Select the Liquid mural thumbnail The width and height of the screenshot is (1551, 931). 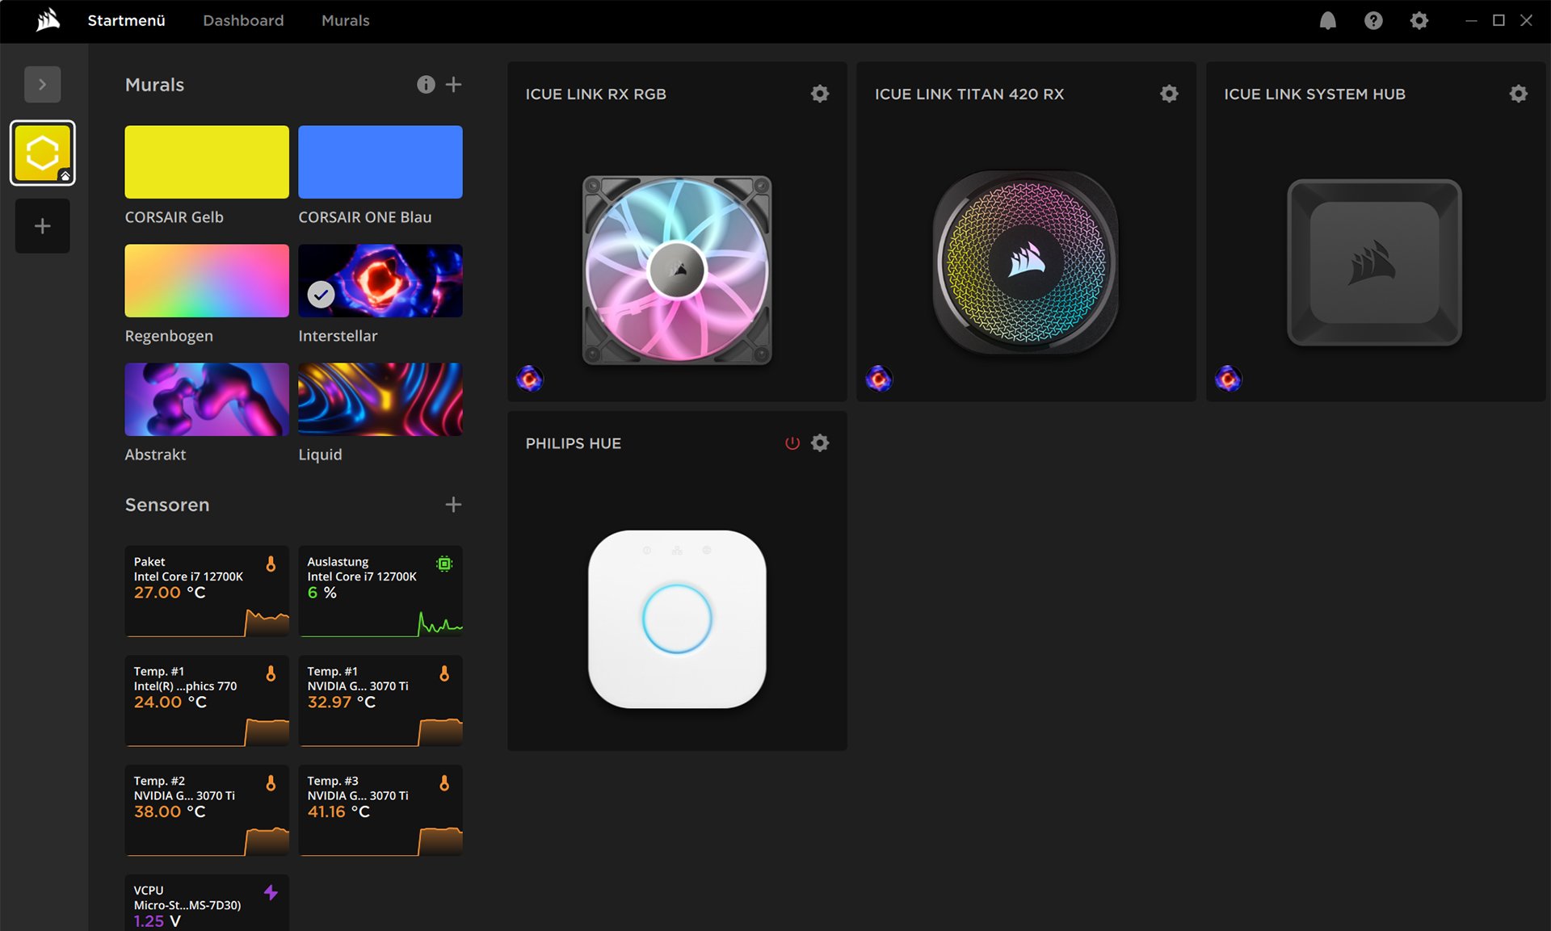click(380, 400)
